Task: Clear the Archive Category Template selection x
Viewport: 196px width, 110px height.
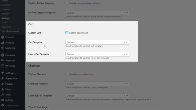Action: (x=124, y=13)
